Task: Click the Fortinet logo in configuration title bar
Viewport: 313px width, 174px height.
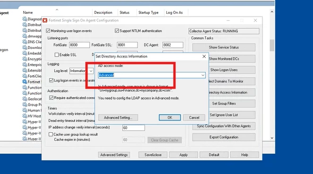Action: [45, 20]
